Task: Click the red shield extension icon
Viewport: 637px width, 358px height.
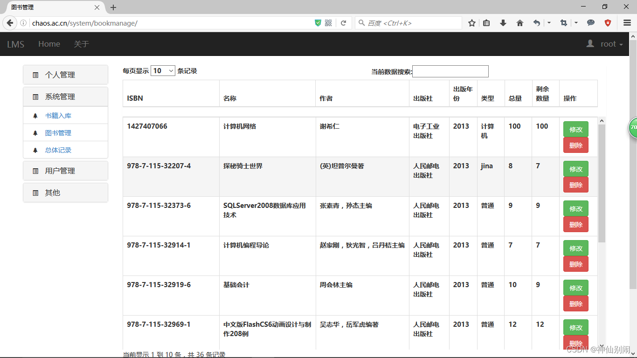Action: point(608,23)
